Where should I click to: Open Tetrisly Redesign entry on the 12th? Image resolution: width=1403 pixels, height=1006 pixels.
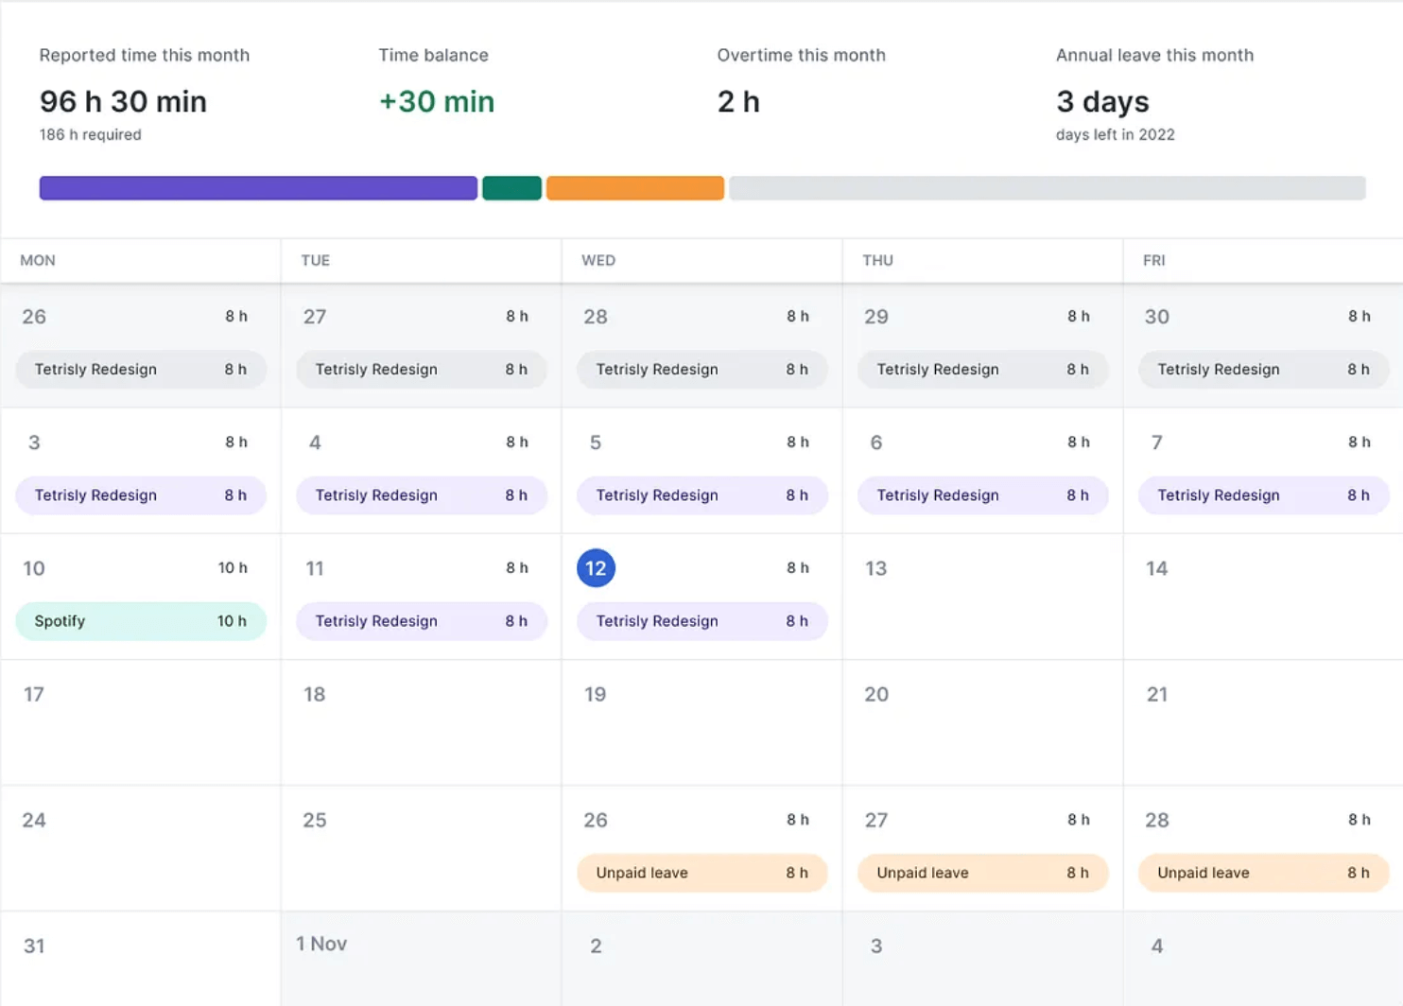pos(701,621)
